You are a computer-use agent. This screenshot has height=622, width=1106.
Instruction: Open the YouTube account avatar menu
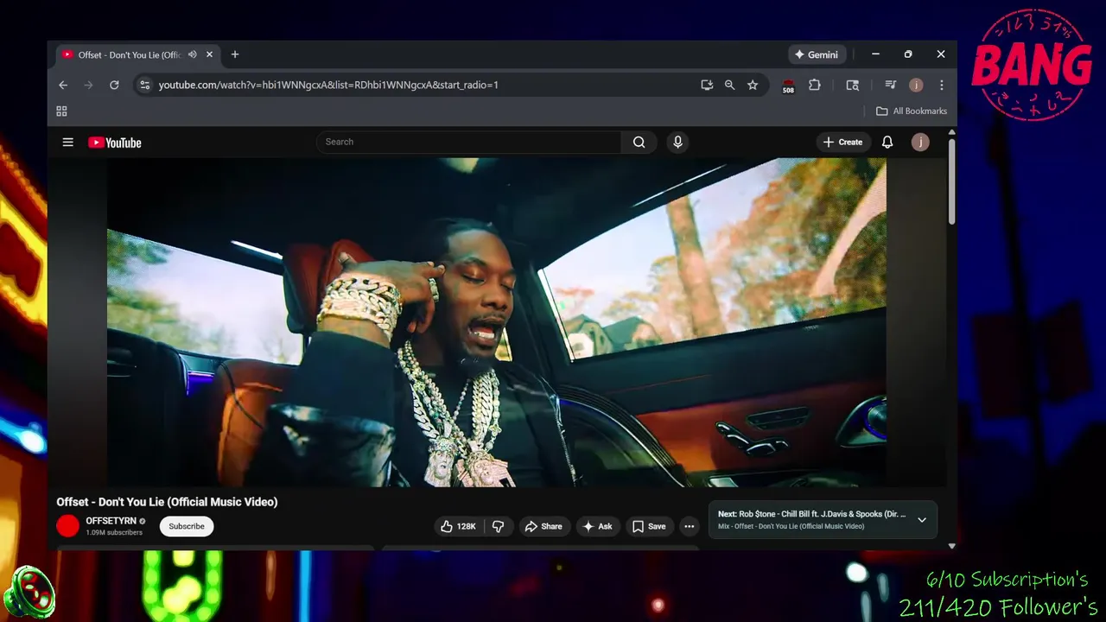click(x=920, y=142)
